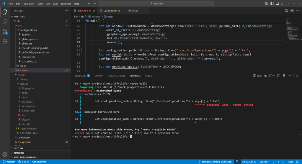The image size is (302, 164).
Task: Collapse the src folder
Action: click(x=40, y=26)
